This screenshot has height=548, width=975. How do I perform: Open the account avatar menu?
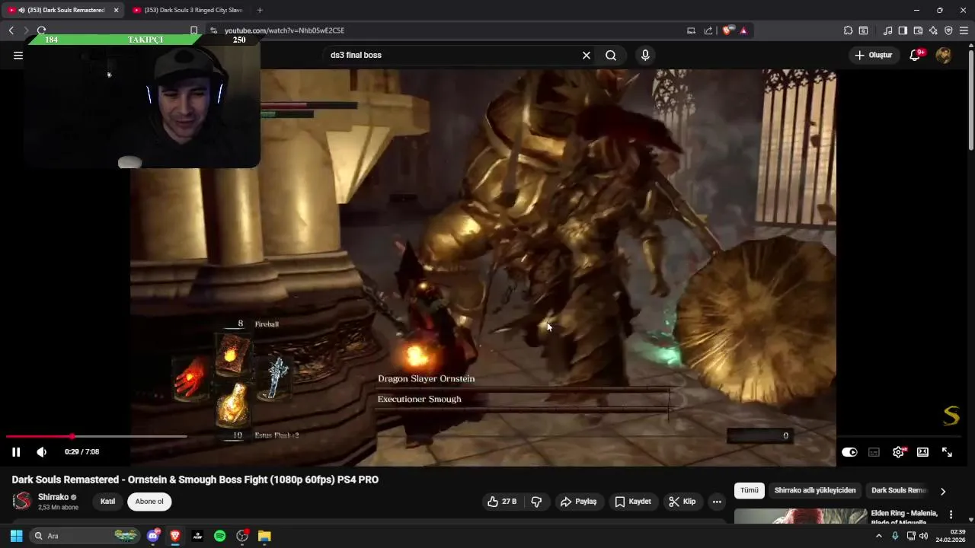[x=943, y=55]
